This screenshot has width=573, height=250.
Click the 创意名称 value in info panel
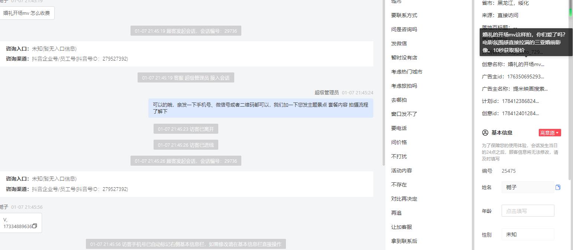click(526, 64)
